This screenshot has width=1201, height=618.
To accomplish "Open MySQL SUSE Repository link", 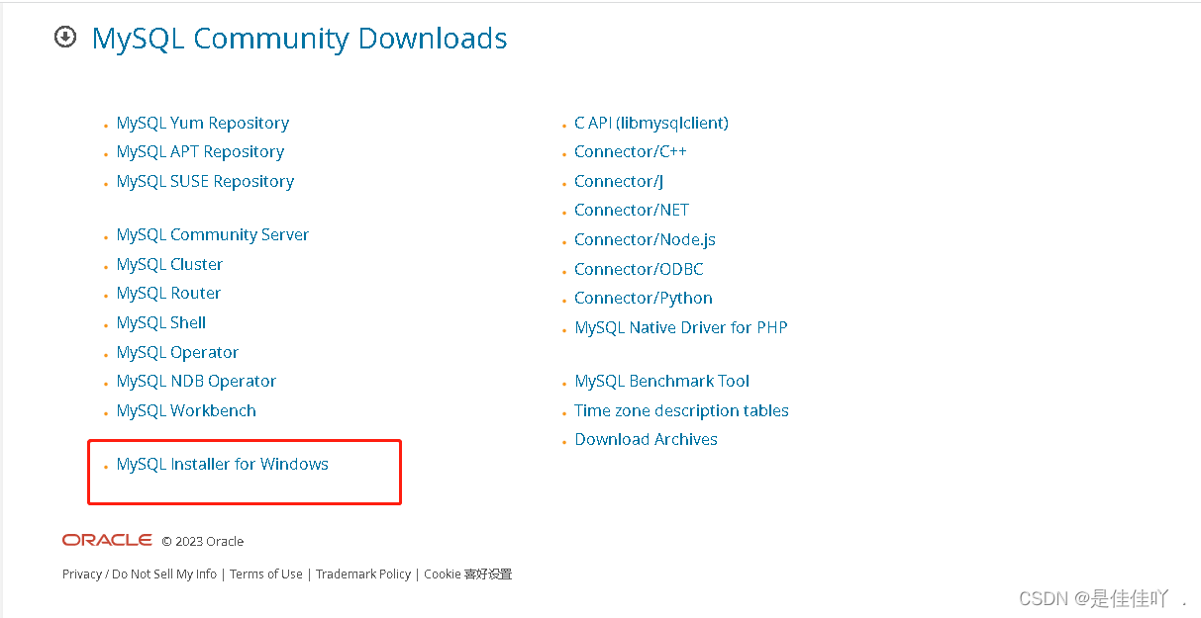I will pyautogui.click(x=205, y=181).
